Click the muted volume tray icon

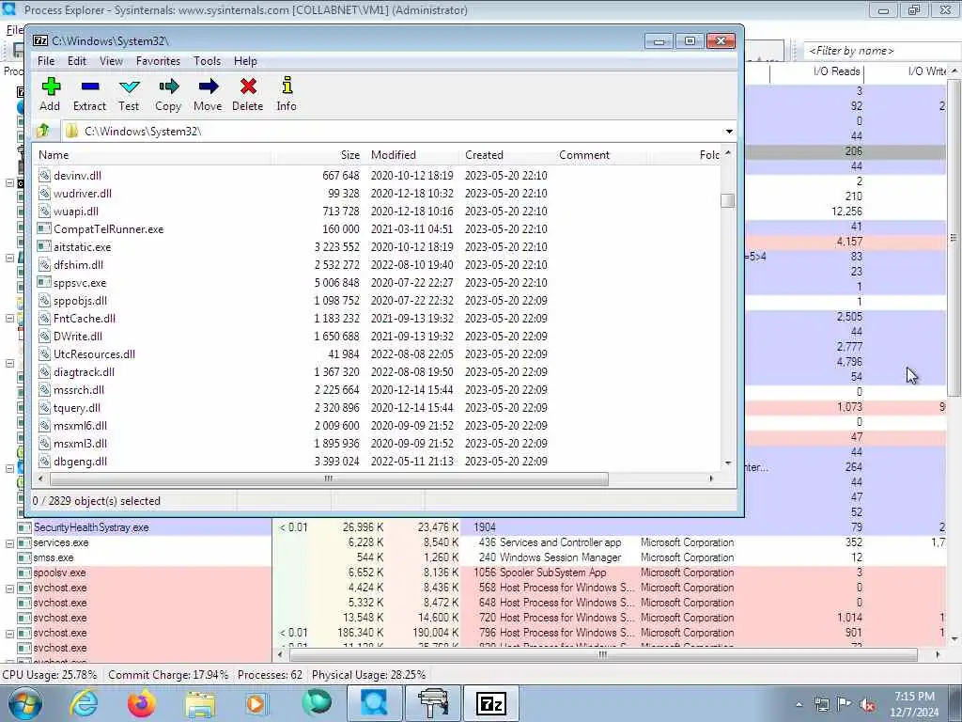click(868, 705)
